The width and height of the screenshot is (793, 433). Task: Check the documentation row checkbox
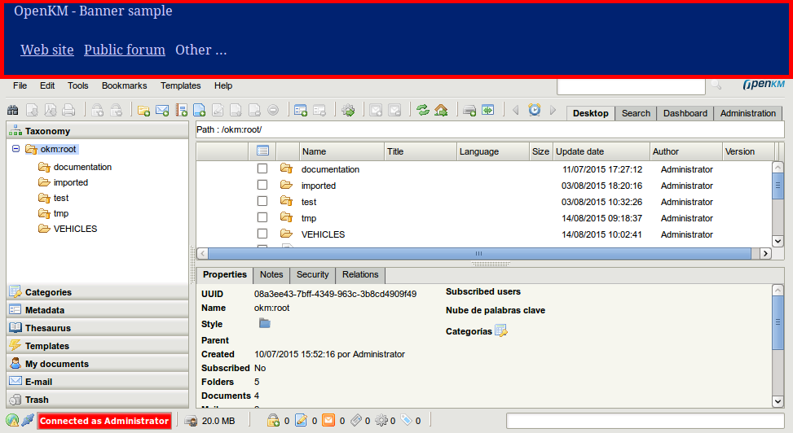pos(262,168)
